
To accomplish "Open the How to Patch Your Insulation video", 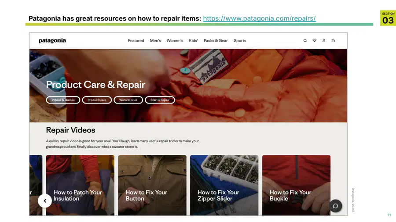I will click(80, 185).
